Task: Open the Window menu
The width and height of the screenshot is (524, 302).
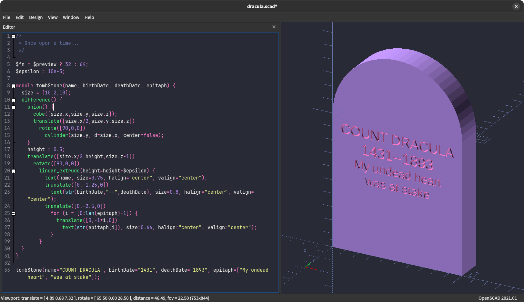Action: tap(71, 17)
